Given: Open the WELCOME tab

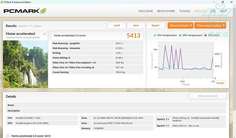Looking at the screenshot, I should click(146, 11).
